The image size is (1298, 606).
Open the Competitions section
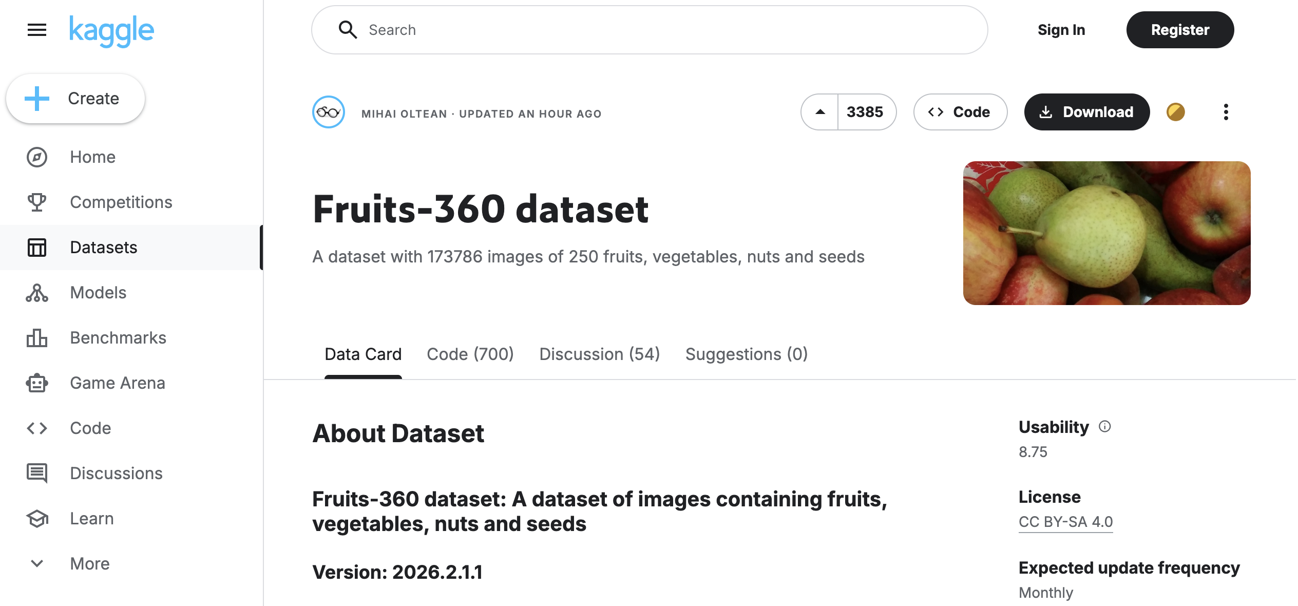(121, 202)
